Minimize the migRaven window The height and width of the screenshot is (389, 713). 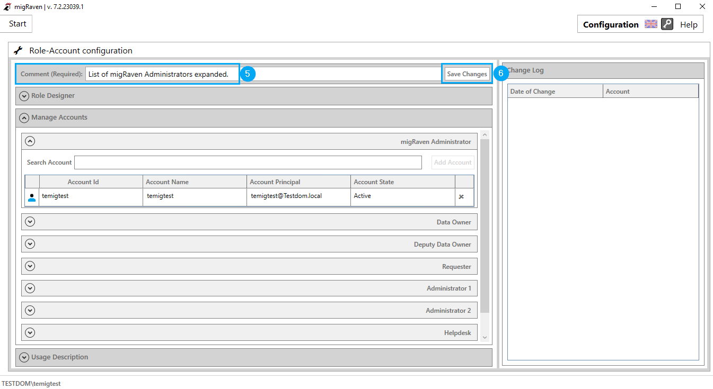[654, 7]
